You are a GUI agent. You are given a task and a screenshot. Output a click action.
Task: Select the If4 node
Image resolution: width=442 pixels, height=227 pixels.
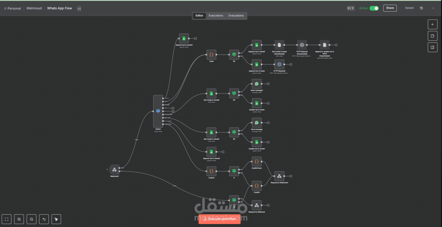pos(234,94)
